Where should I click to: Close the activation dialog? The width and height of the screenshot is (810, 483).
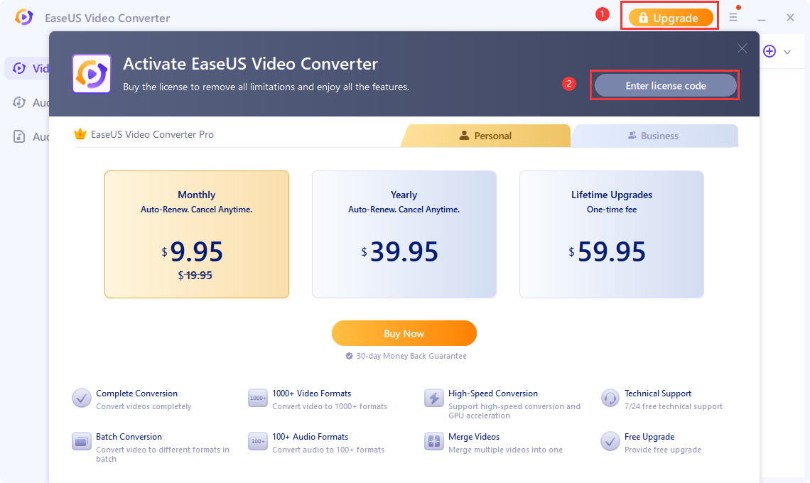coord(742,48)
